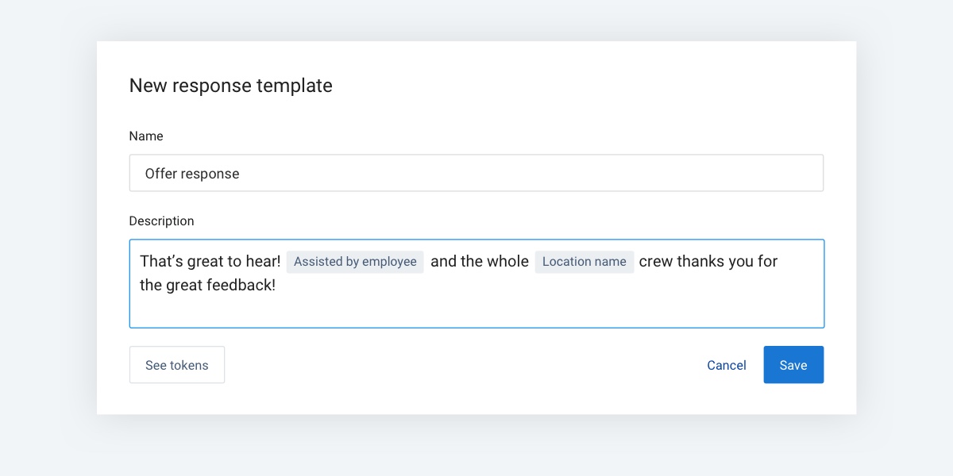
Task: Click the "Offer response" text
Action: click(192, 173)
